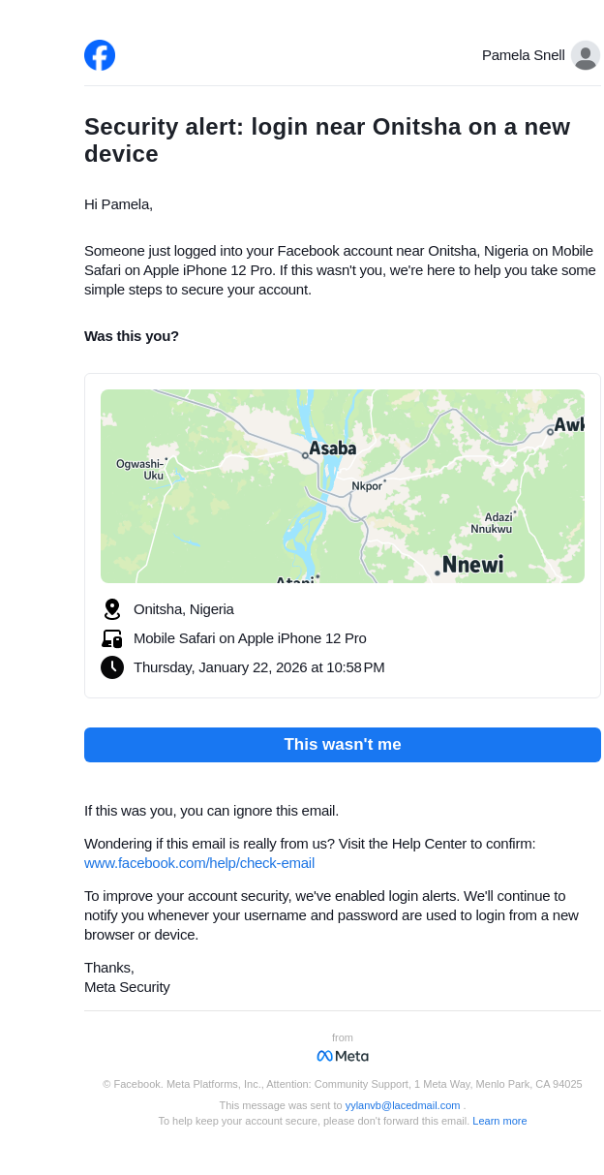Click the Pamela Snell name text

pos(523,55)
